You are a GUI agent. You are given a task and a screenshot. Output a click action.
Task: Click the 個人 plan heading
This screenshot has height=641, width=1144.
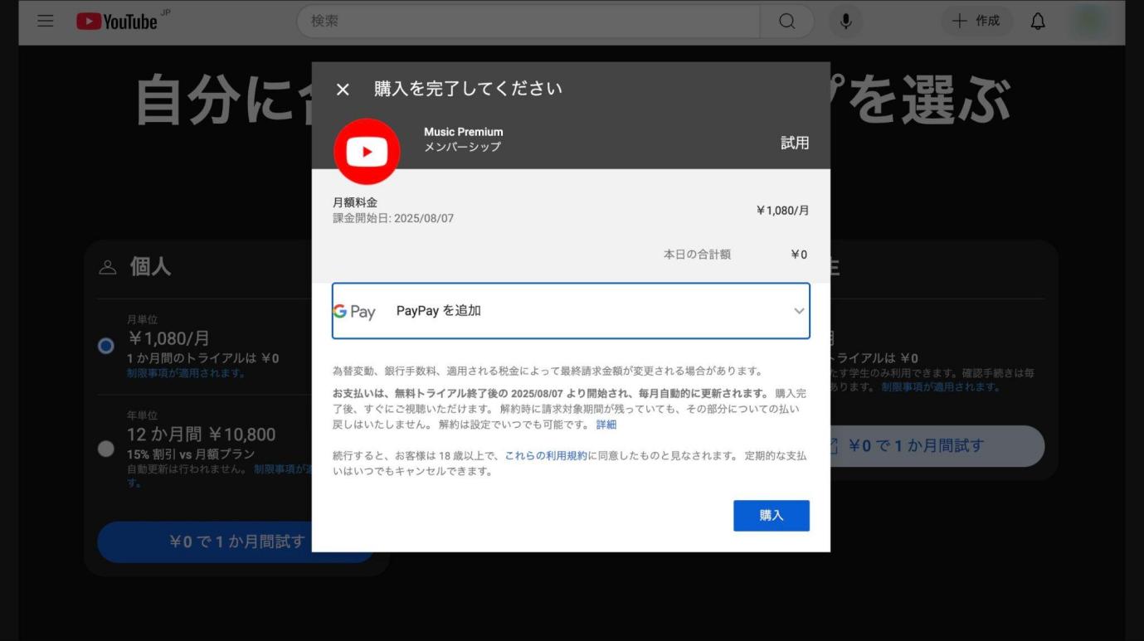[150, 267]
